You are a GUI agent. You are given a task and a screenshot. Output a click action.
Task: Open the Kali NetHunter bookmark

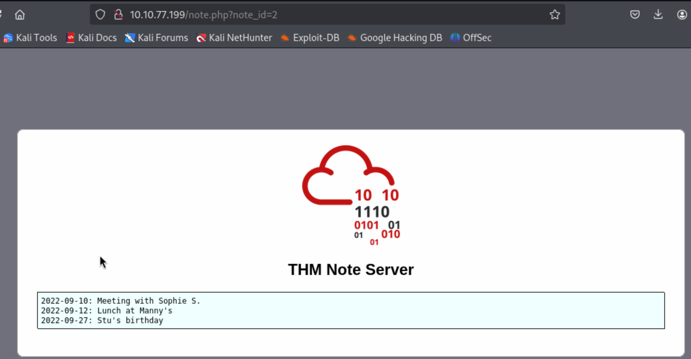pyautogui.click(x=234, y=38)
